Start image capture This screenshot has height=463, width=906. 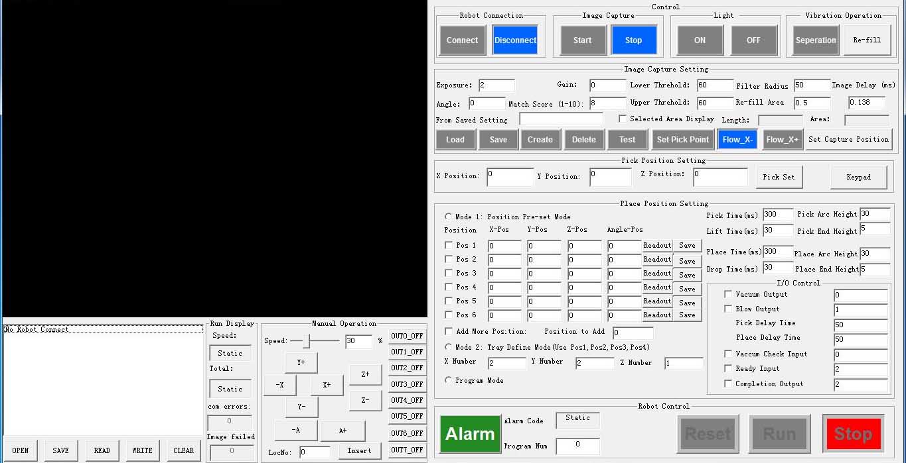pos(582,40)
